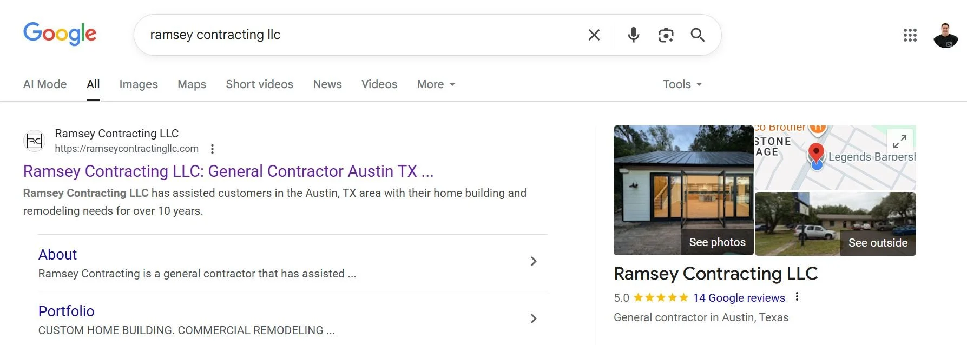Click the https://ramseycontractingllc.com URL
967x345 pixels.
pos(127,149)
